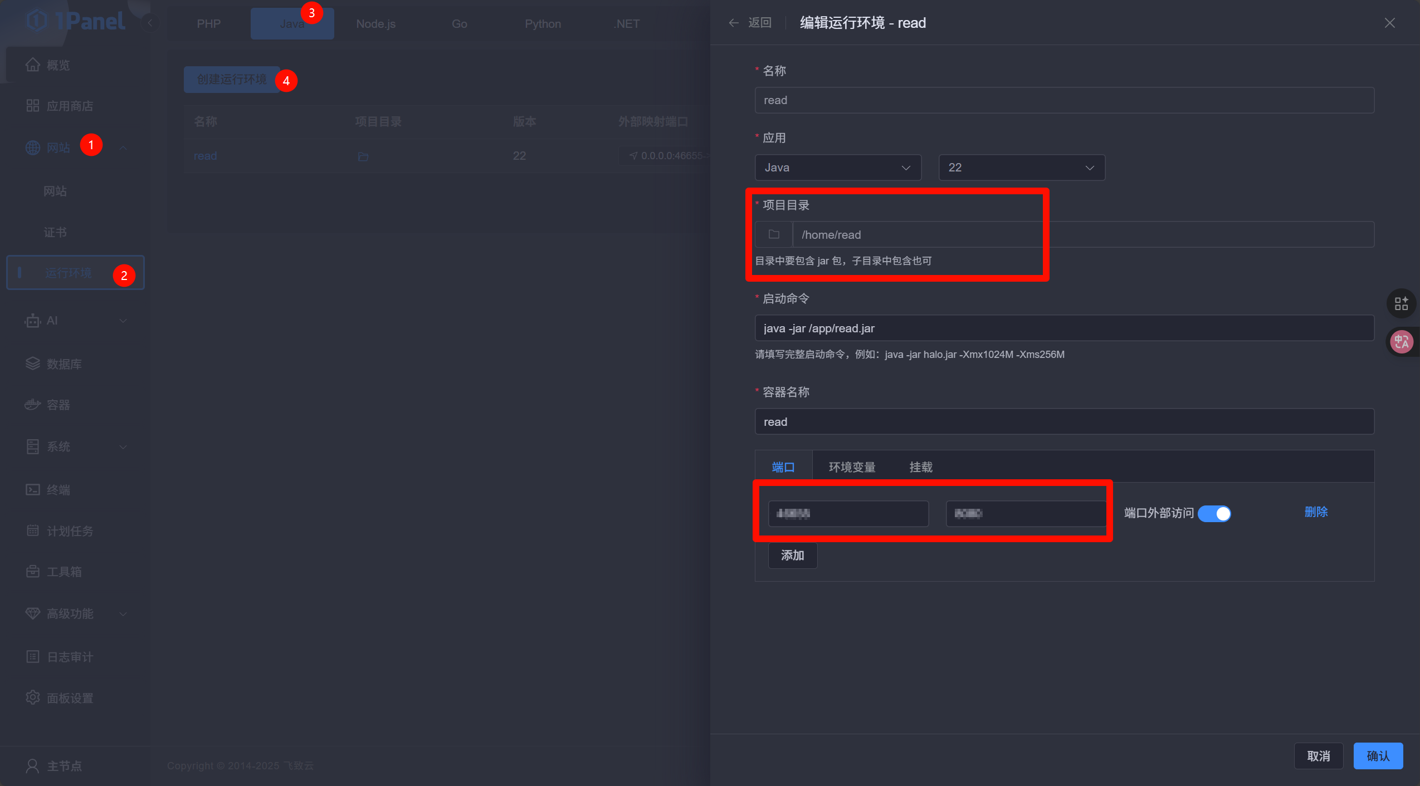Screen dimensions: 1420x786
Task: Switch to the 挂载 tab
Action: tap(920, 467)
